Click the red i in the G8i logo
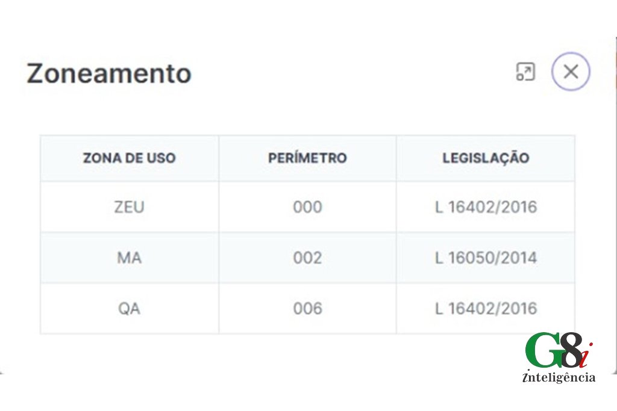The image size is (617, 411). [x=586, y=354]
